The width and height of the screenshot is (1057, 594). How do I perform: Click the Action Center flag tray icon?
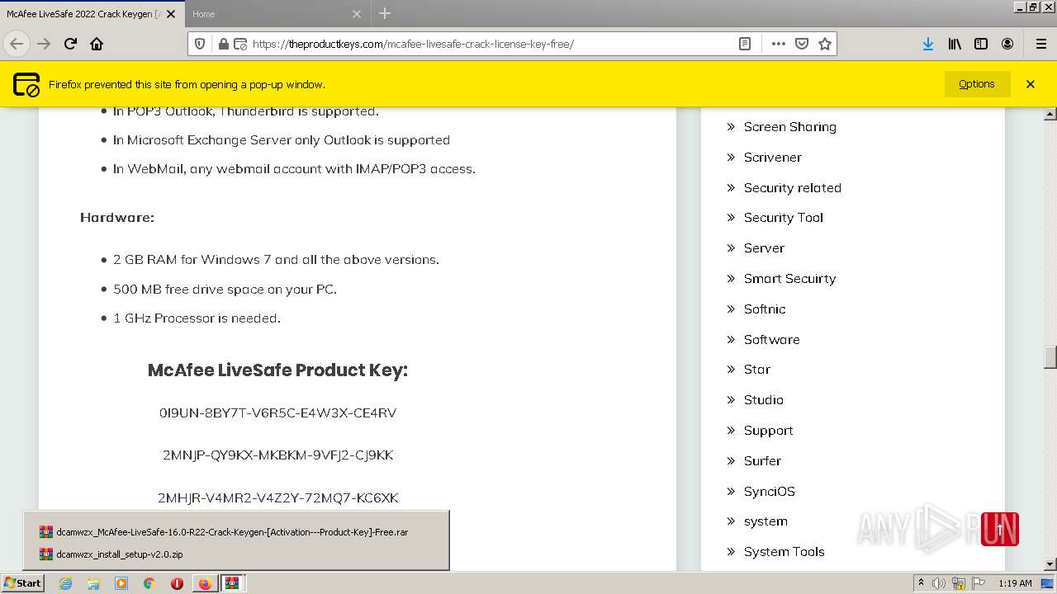pos(979,583)
